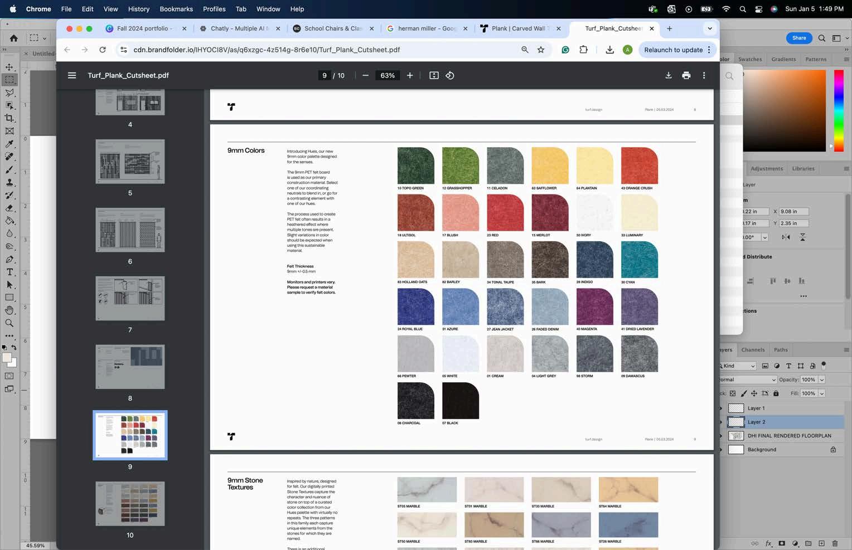Click the hue spectrum slider
This screenshot has width=852, height=550.
[839, 110]
